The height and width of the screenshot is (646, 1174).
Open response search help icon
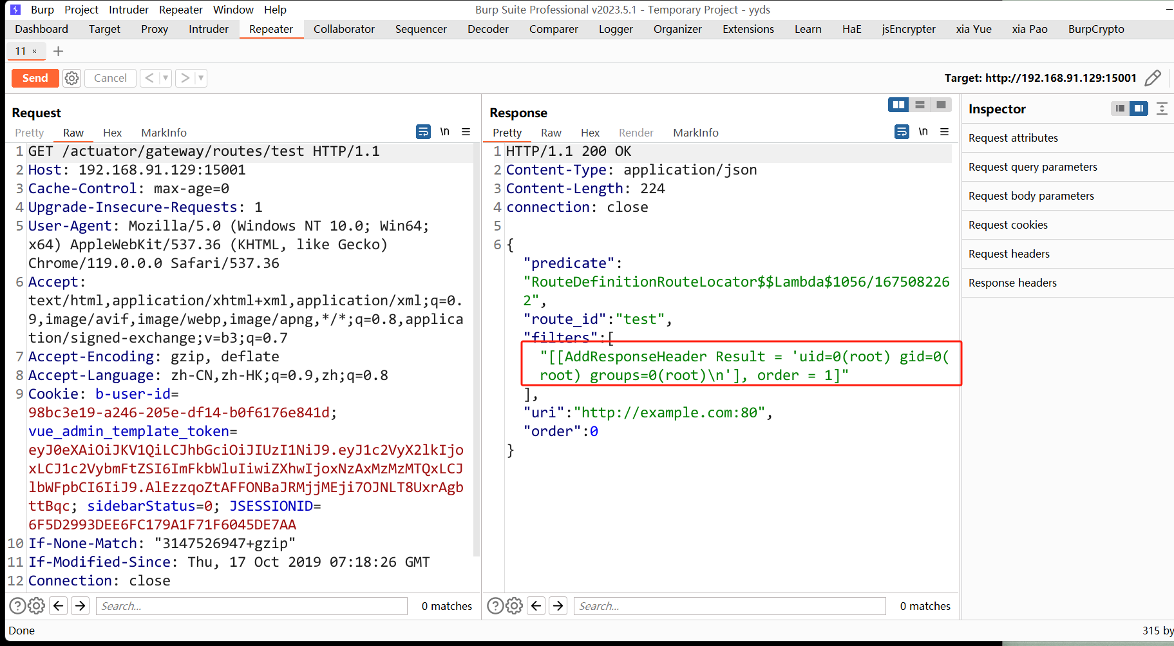tap(495, 605)
